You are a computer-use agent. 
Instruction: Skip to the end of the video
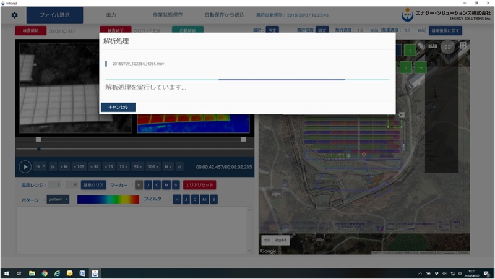click(x=179, y=166)
